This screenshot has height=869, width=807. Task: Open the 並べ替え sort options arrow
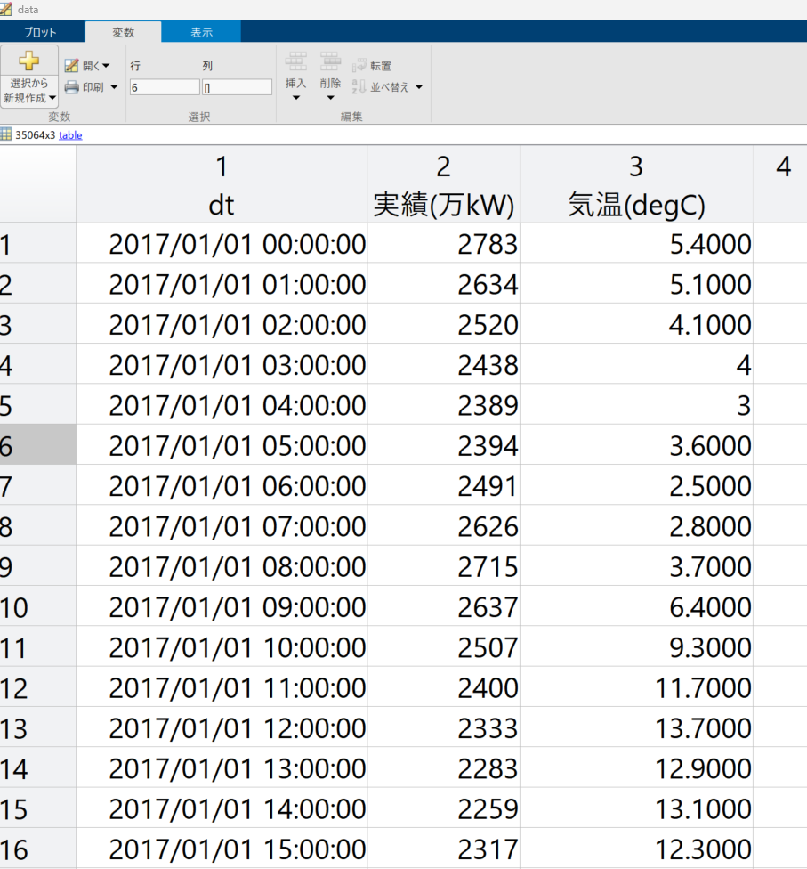coord(419,87)
